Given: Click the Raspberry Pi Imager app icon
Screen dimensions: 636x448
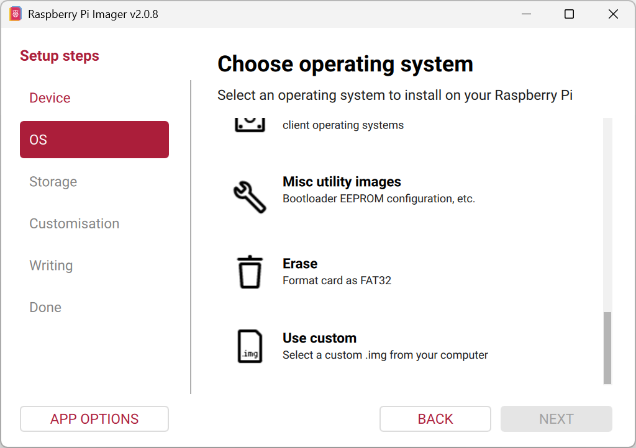Looking at the screenshot, I should [16, 14].
